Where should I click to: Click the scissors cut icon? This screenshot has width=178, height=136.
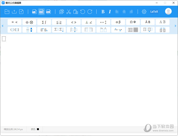click(68, 12)
